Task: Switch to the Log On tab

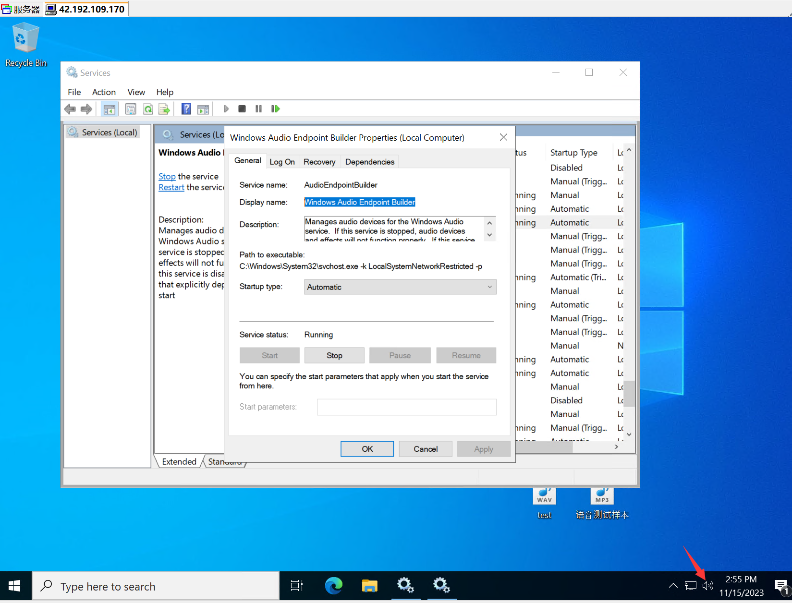Action: 282,162
